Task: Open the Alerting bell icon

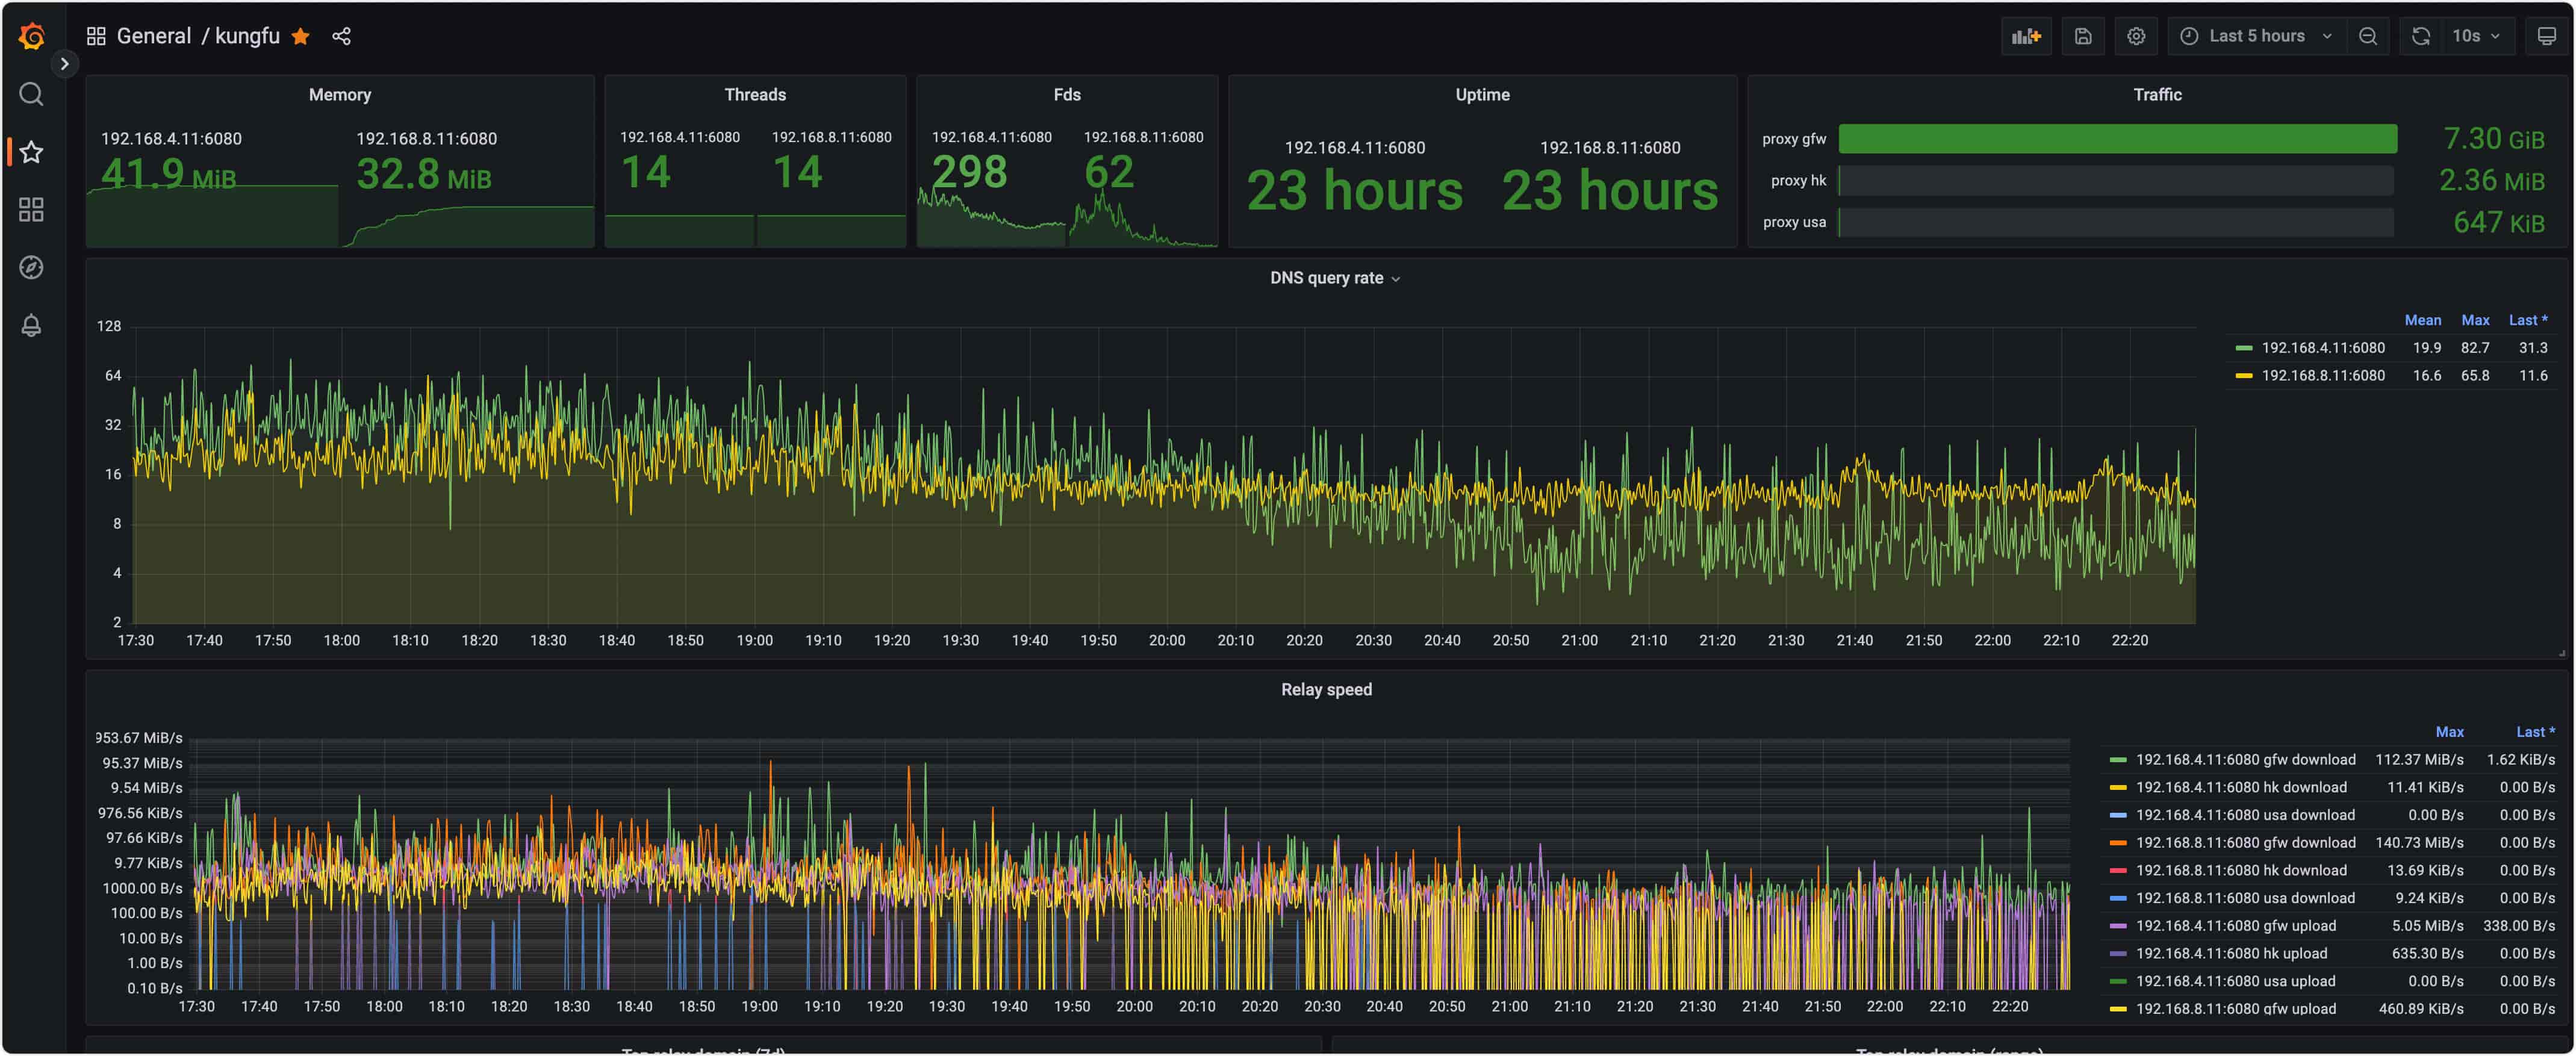Action: 31,326
